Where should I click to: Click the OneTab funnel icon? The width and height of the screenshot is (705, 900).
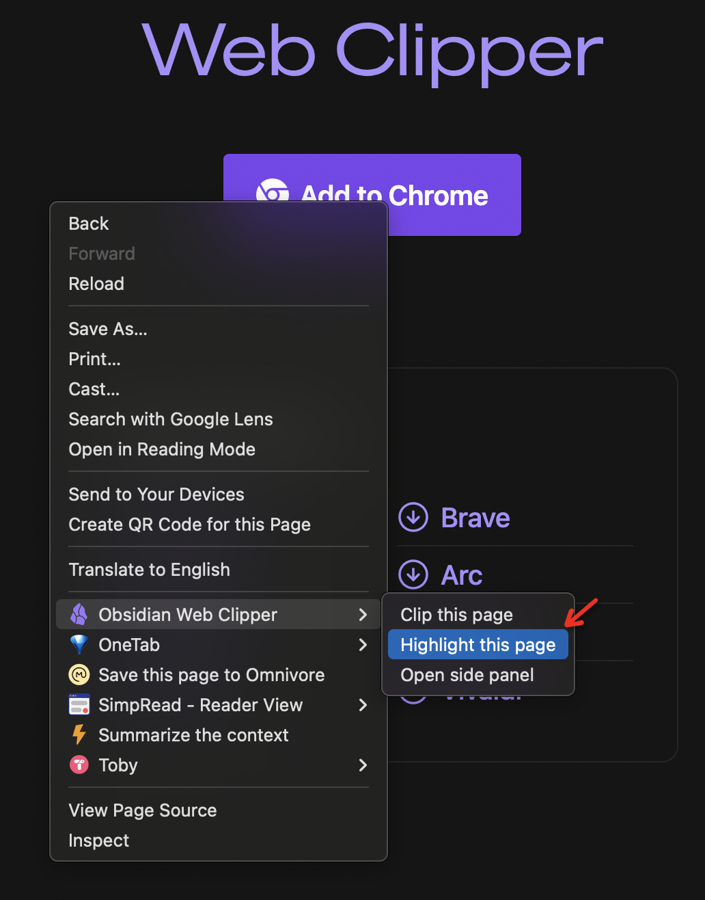click(79, 645)
